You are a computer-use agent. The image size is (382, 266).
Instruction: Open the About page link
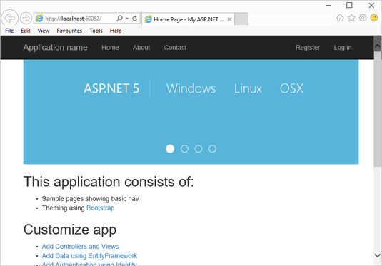(141, 48)
